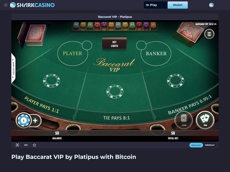
Task: Enter fullscreen mode icon below game
Action: click(x=17, y=145)
